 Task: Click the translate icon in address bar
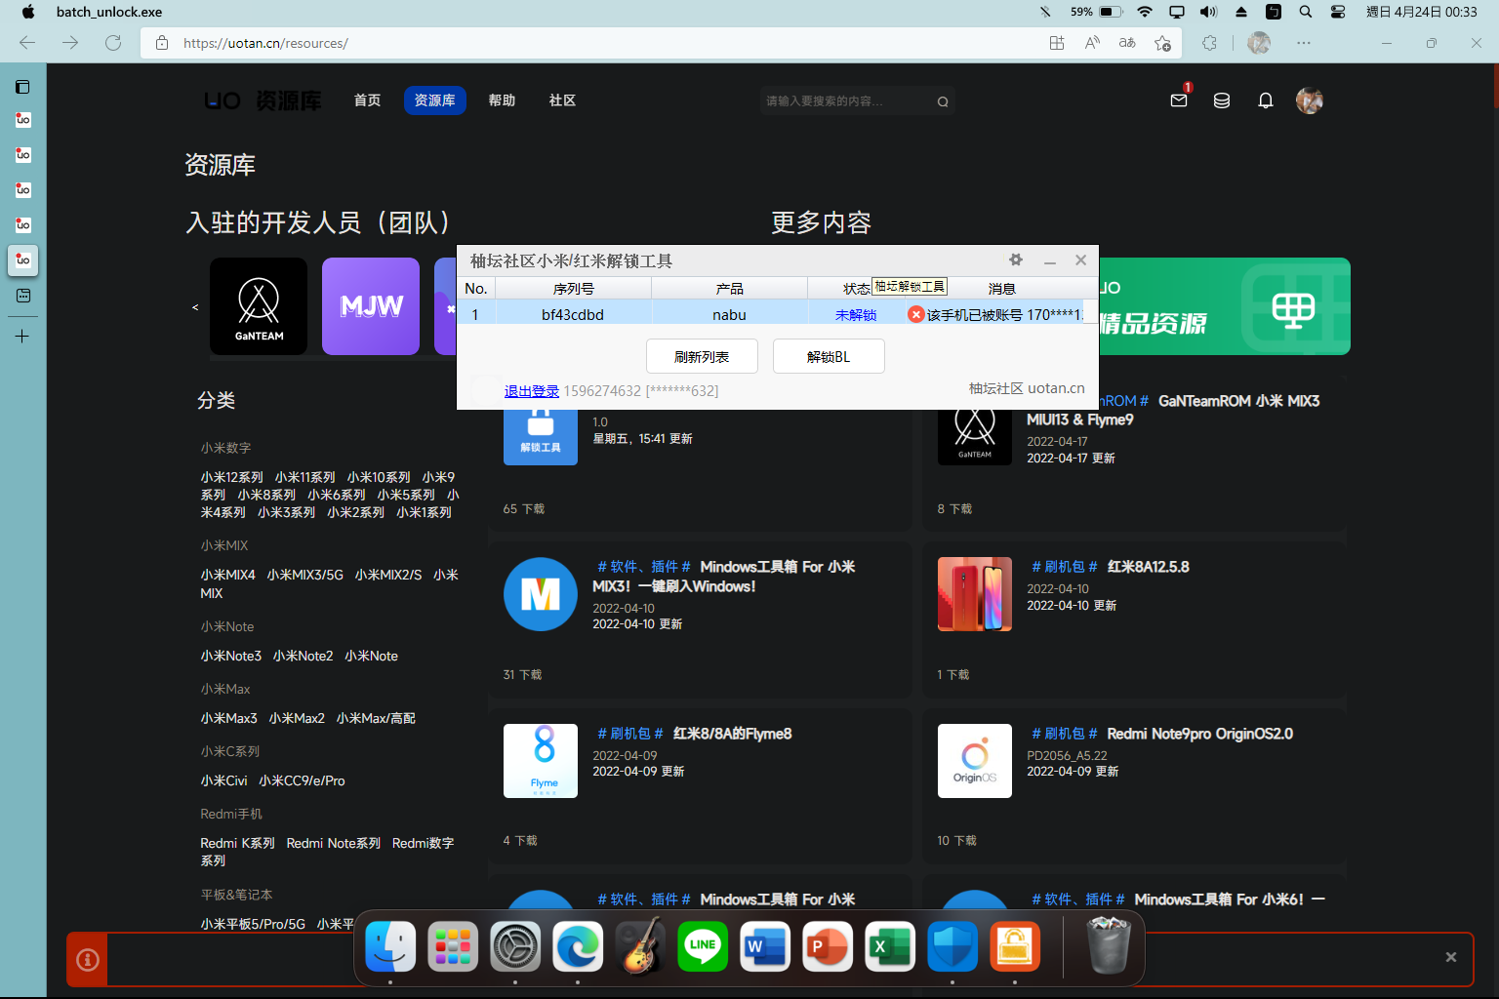click(x=1127, y=43)
